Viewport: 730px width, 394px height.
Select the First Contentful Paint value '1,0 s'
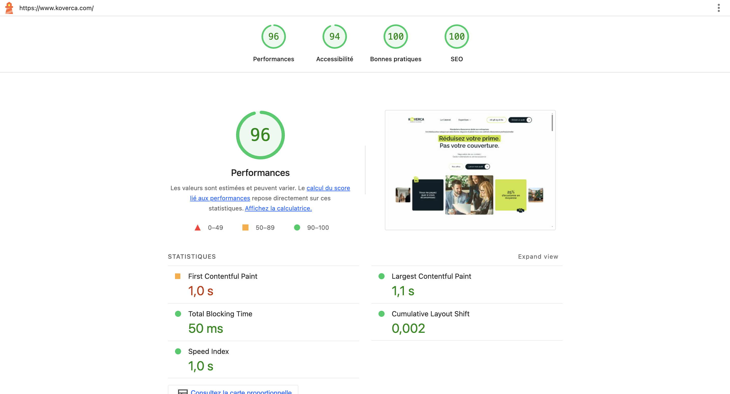tap(201, 291)
